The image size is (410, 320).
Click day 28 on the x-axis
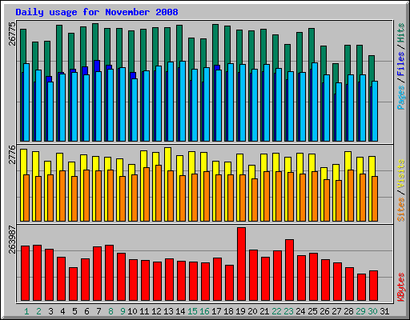(348, 311)
